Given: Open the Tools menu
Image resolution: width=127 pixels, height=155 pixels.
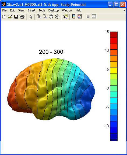Looking at the screenshot, I should (42, 10).
